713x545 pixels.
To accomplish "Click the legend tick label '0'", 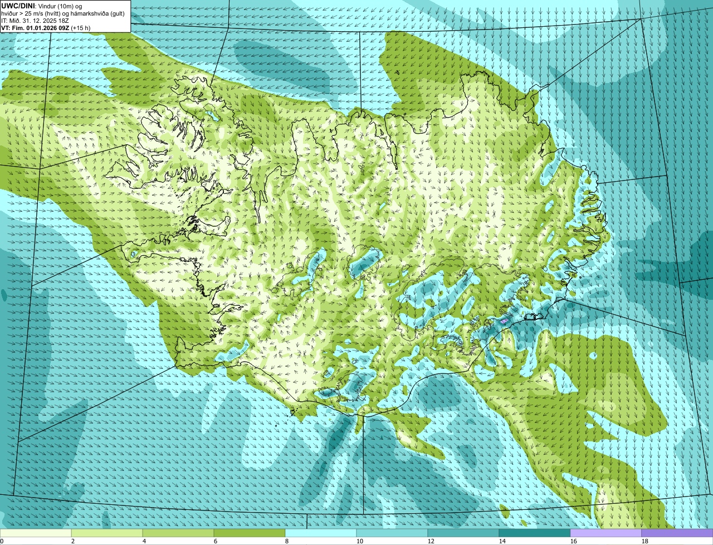I will pyautogui.click(x=2, y=541).
